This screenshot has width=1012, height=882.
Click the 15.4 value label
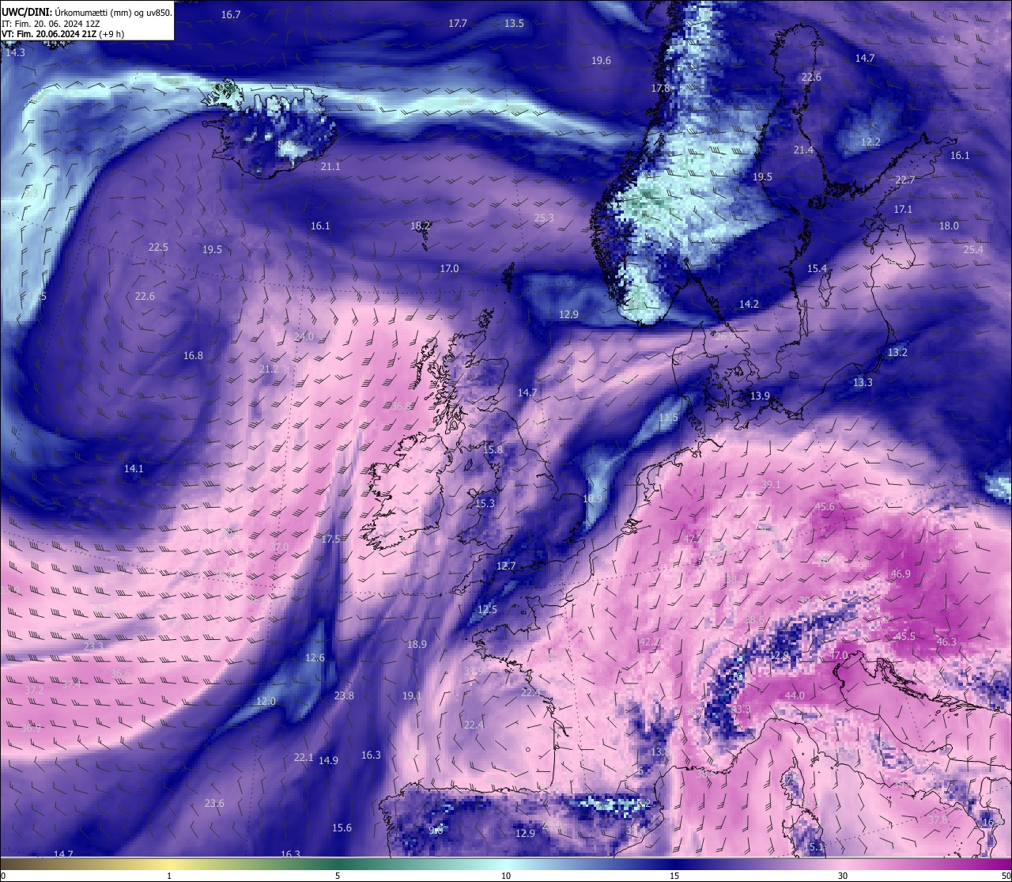pyautogui.click(x=817, y=269)
